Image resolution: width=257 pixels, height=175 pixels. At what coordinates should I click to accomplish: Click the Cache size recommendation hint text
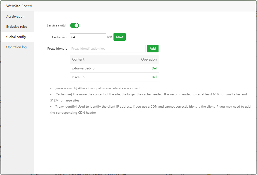point(150,94)
